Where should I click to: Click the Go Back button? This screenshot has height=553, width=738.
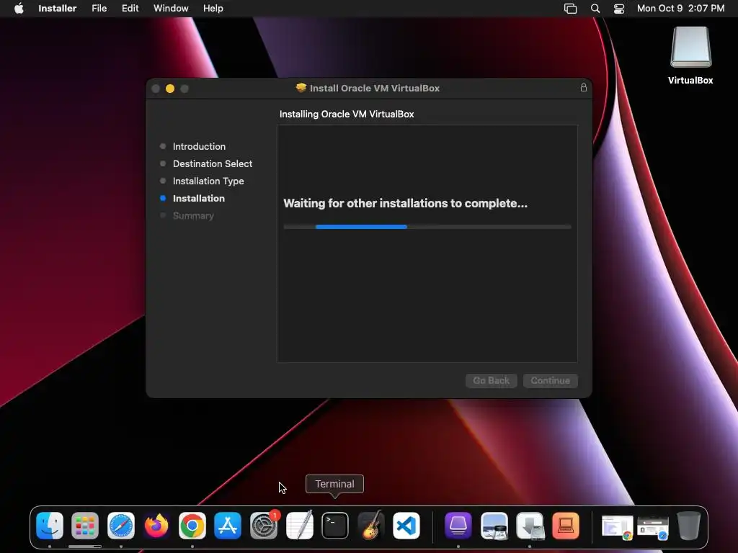tap(492, 380)
